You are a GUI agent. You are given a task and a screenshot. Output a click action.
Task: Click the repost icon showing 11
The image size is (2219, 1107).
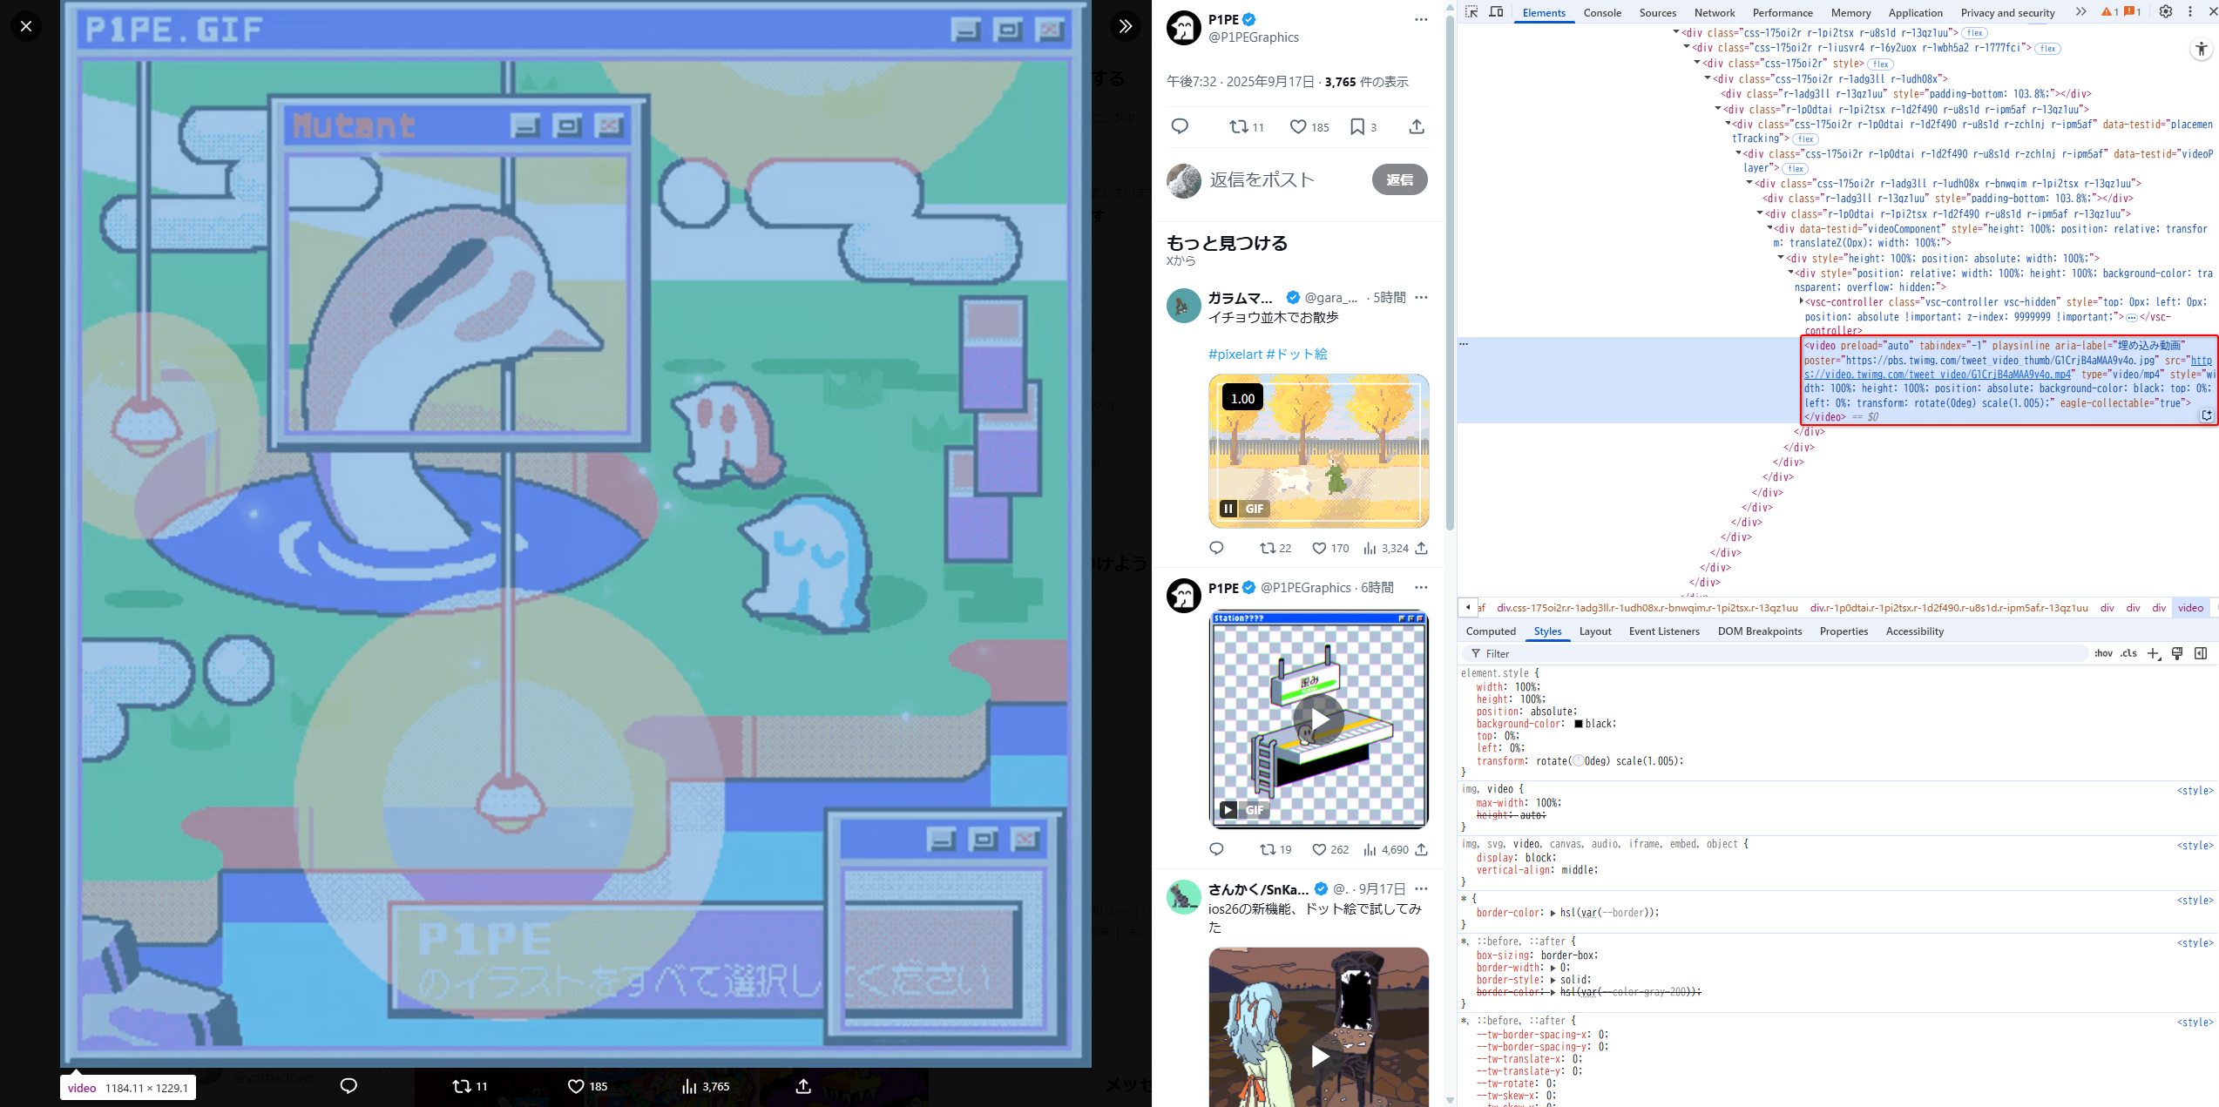pos(1238,127)
